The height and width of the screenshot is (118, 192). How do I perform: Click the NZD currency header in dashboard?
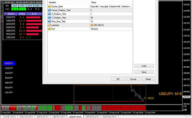[x=30, y=6]
